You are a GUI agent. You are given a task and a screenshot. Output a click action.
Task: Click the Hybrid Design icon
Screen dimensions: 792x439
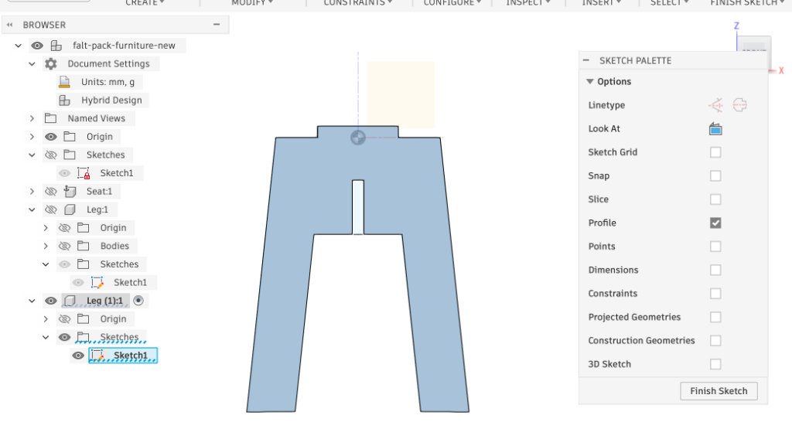click(64, 100)
